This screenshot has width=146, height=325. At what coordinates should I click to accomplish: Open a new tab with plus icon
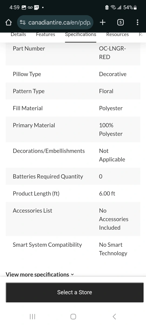tap(102, 22)
